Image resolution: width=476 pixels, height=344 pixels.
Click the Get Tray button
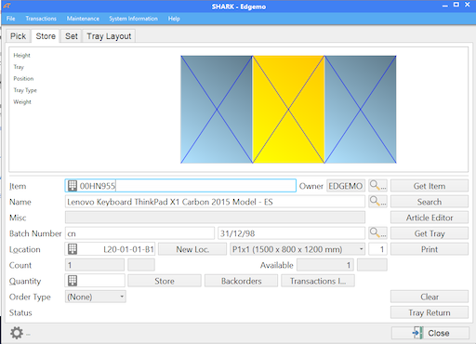(430, 233)
